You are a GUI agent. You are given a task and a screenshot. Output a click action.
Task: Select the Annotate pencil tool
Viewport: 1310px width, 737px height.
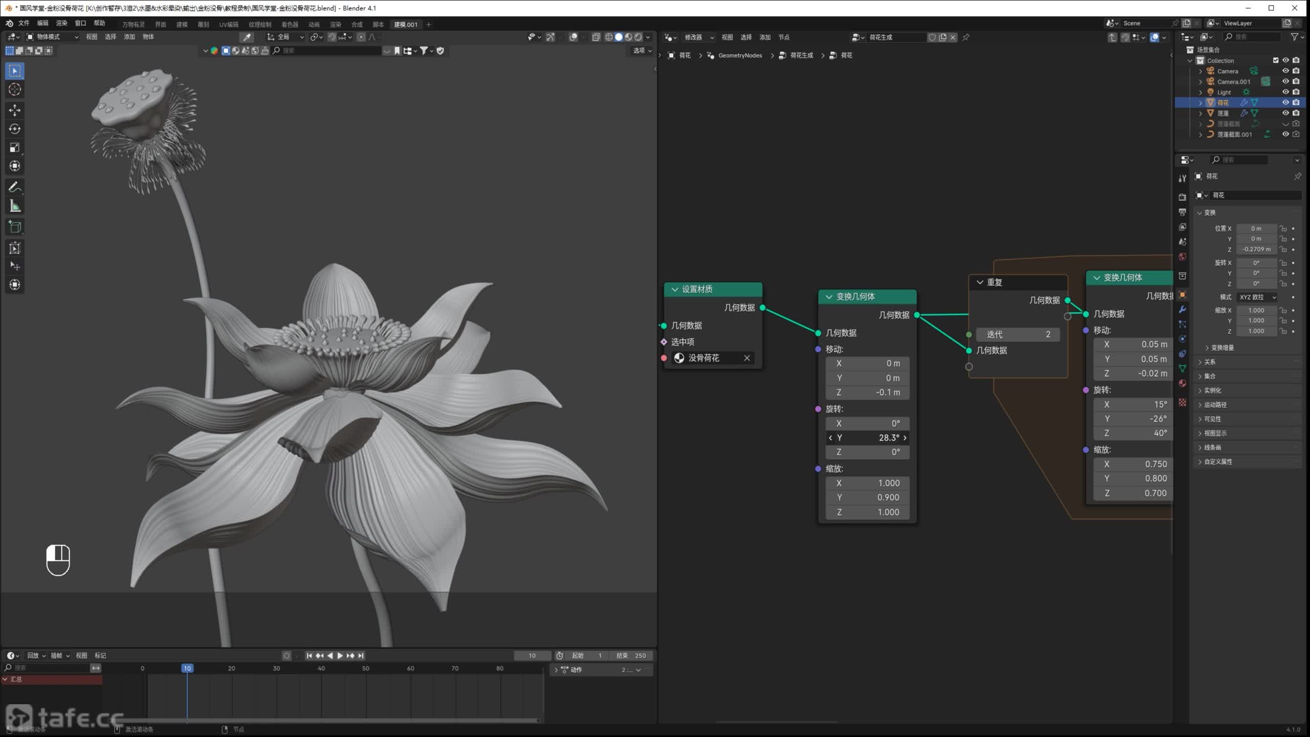point(15,187)
